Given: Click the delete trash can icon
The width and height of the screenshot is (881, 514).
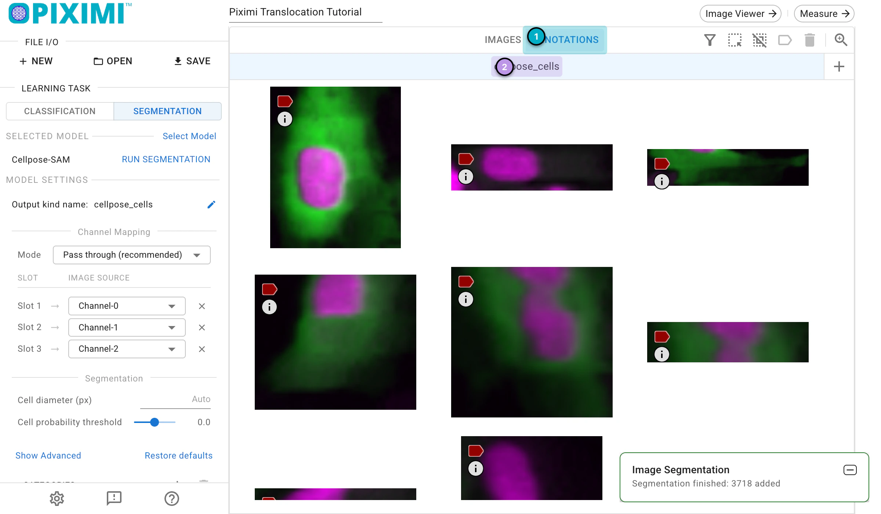Looking at the screenshot, I should (809, 40).
